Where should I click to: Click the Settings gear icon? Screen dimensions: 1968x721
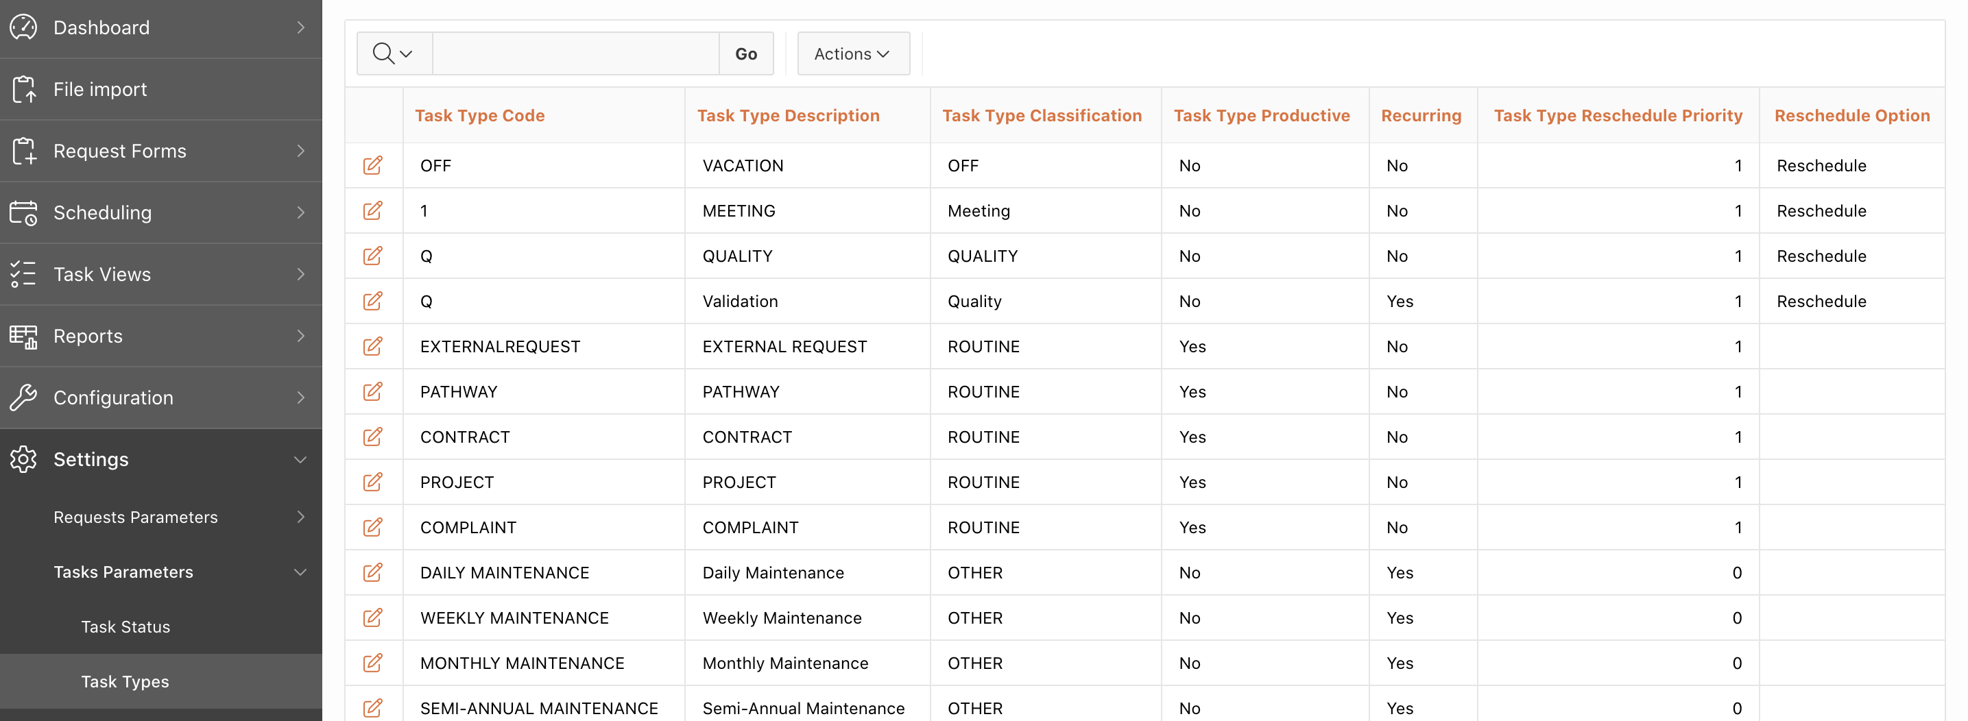coord(24,460)
